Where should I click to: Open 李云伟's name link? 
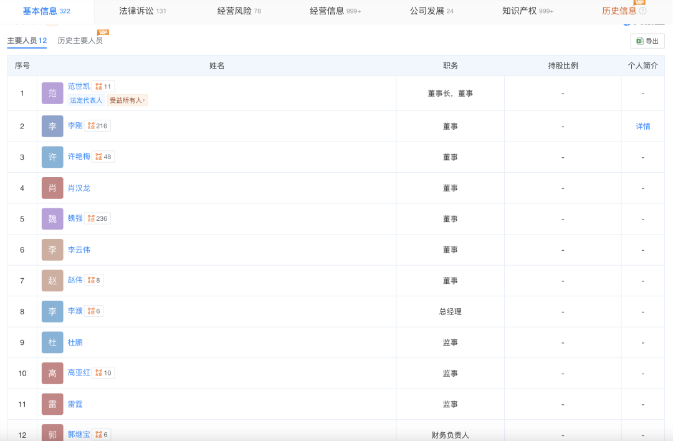coord(79,250)
